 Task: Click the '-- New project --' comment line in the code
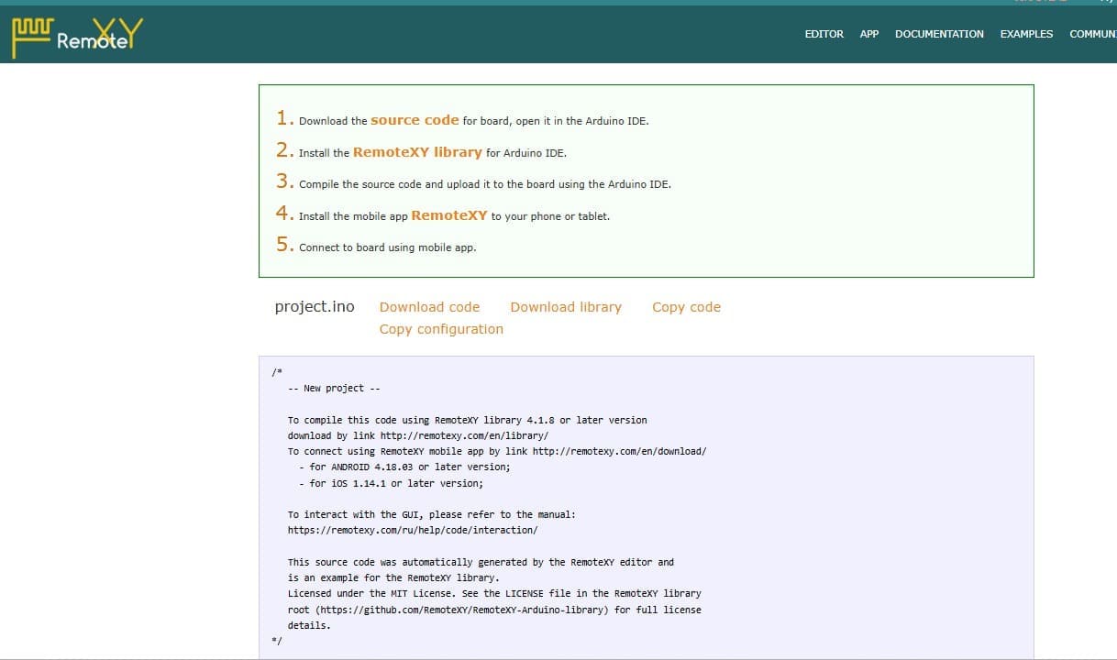pos(334,389)
